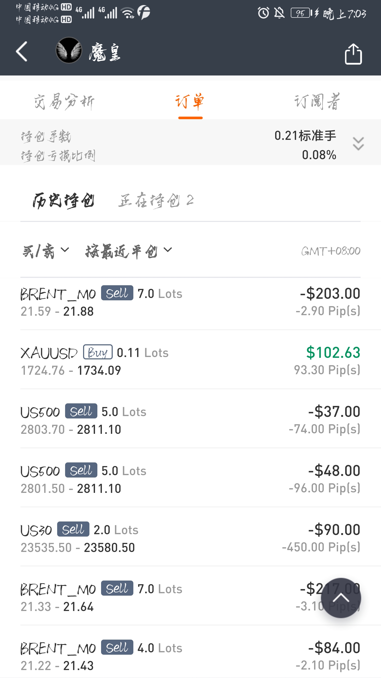Tap the muted notification bell icon

click(279, 13)
